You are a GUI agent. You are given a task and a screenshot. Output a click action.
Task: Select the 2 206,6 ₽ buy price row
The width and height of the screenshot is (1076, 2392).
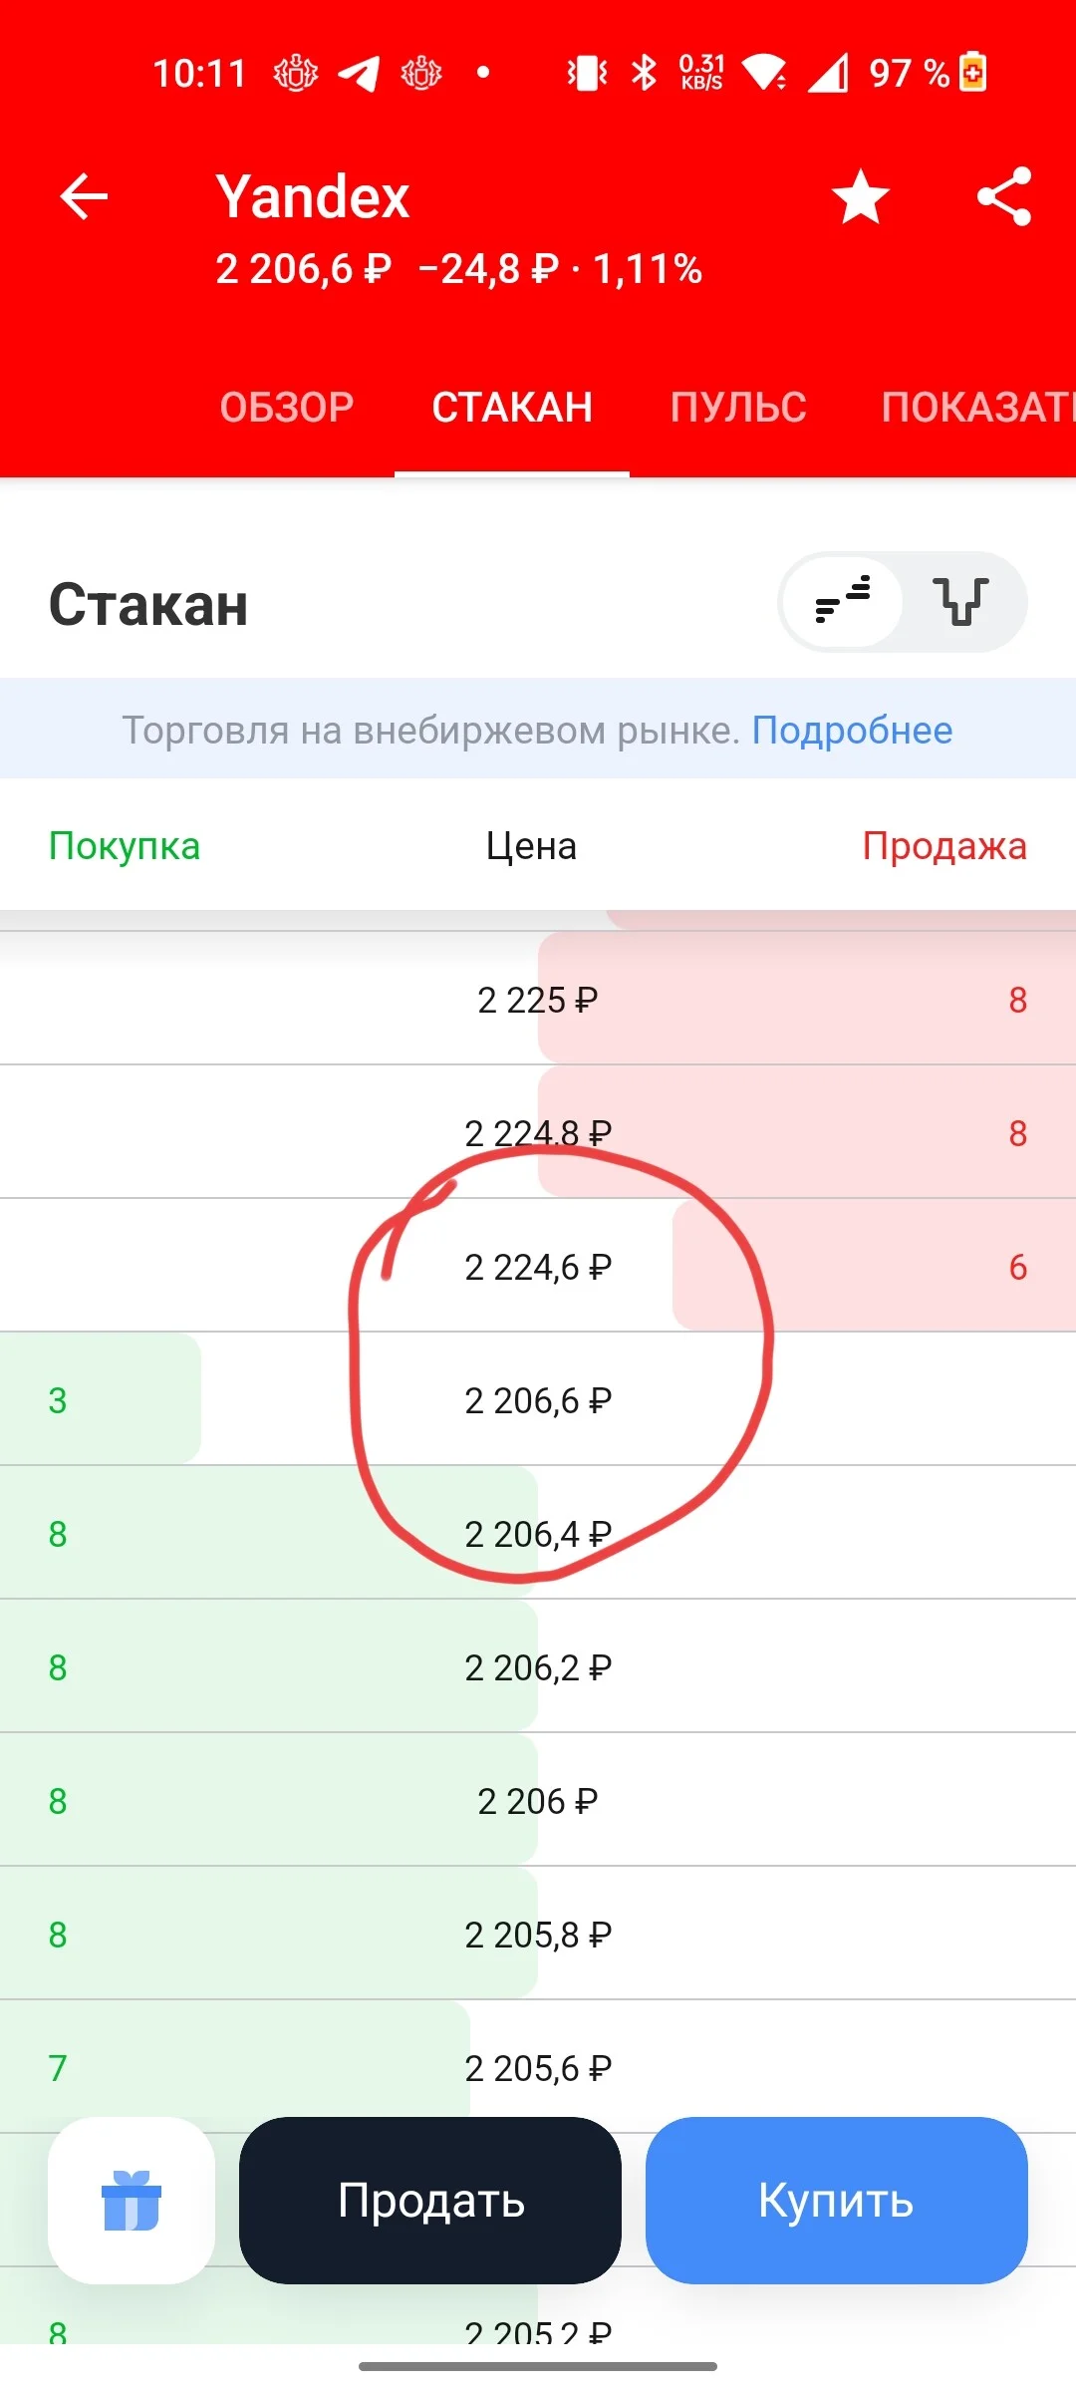click(538, 1399)
